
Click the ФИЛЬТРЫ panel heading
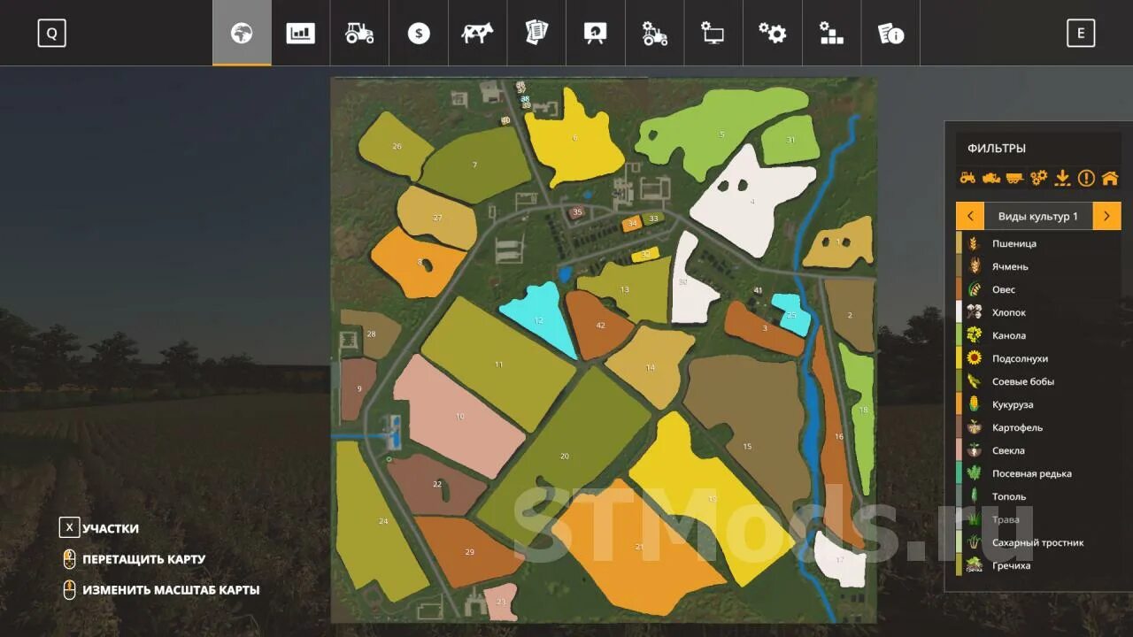[x=997, y=149]
